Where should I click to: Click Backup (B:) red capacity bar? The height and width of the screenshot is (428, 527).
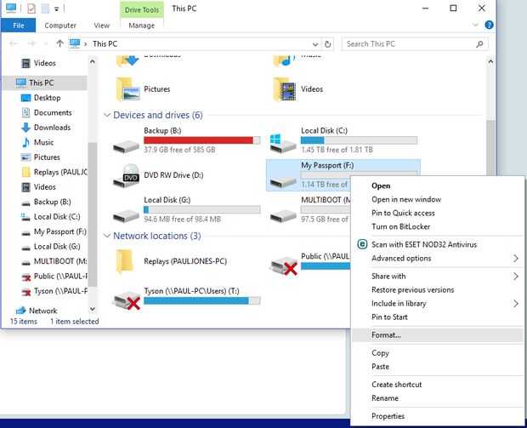click(x=202, y=140)
